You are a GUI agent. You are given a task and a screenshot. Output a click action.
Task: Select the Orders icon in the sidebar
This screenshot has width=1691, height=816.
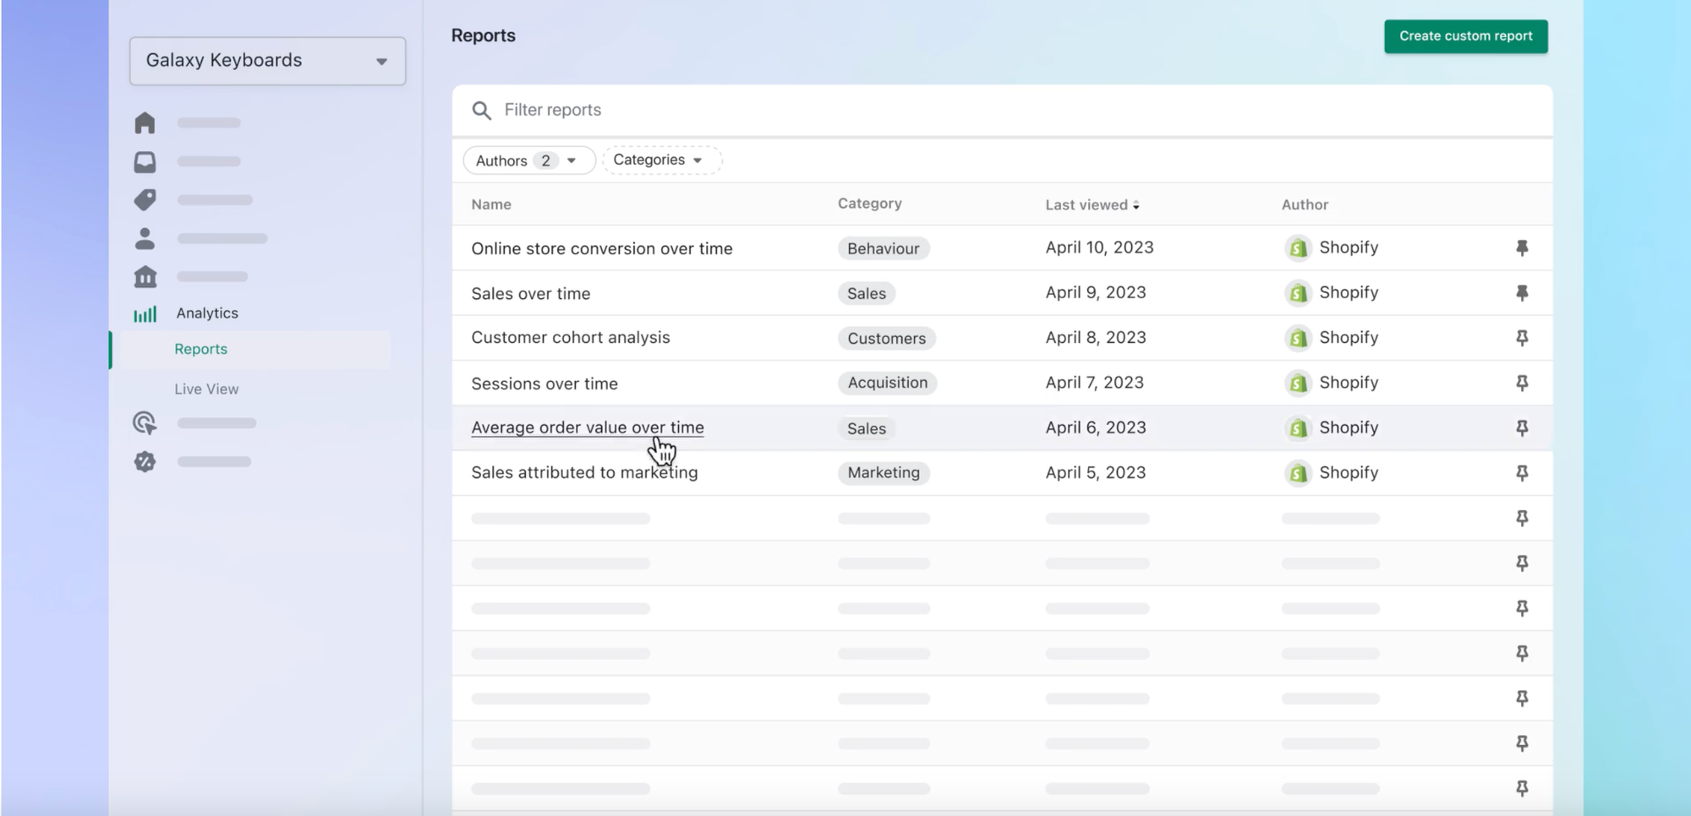145,160
